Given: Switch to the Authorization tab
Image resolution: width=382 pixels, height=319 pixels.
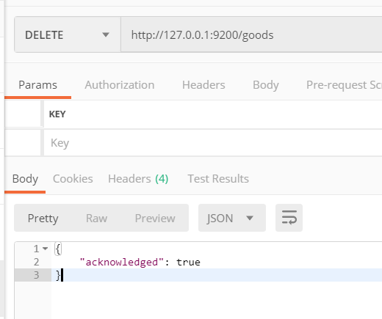Looking at the screenshot, I should coord(120,85).
